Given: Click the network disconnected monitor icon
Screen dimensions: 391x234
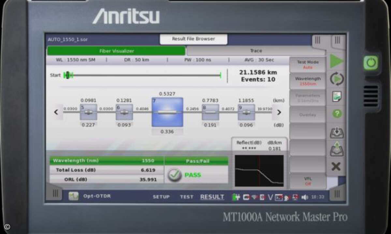Looking at the screenshot, I should (295, 197).
